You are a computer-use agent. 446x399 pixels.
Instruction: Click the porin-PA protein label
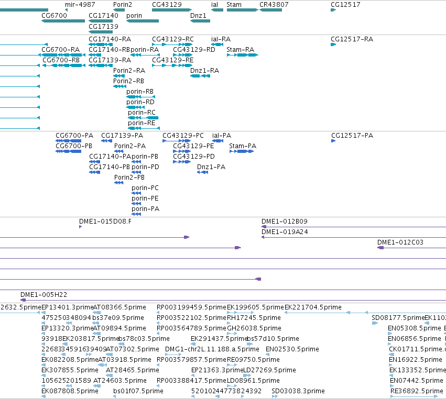coord(145,209)
